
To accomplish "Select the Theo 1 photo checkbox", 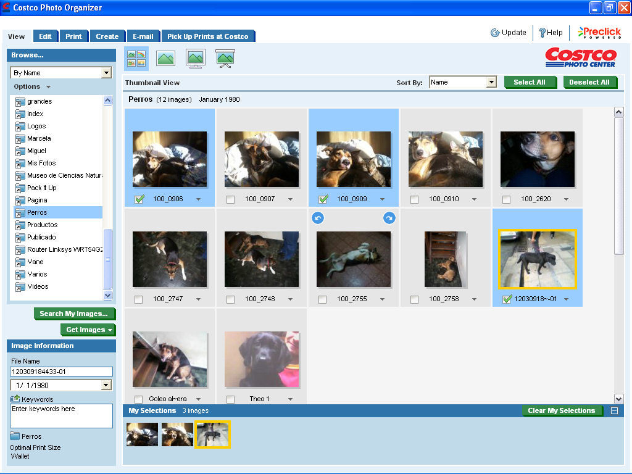I will click(x=231, y=399).
